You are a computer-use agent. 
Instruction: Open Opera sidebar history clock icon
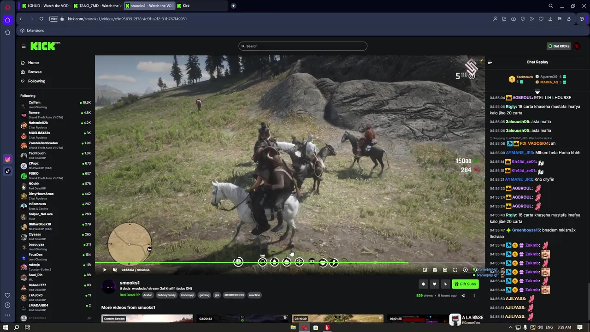coord(7,305)
